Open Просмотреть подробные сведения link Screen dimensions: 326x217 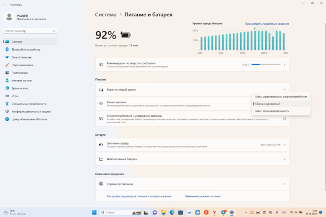267,24
